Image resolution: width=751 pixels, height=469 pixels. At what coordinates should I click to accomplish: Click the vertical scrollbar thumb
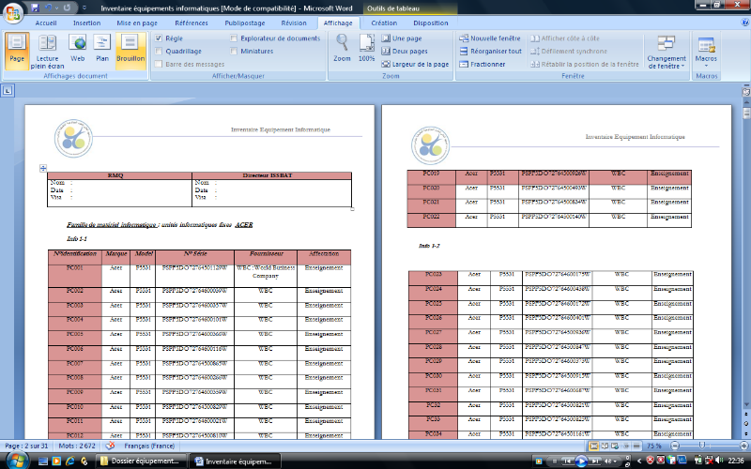746,113
